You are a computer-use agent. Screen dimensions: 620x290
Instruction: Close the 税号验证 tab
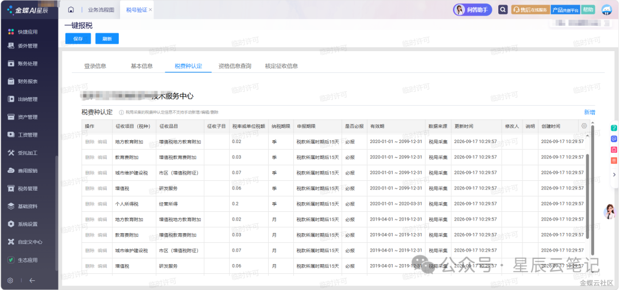pyautogui.click(x=150, y=10)
